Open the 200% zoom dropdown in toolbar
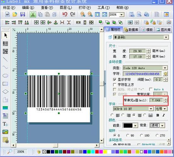The image size is (174, 157). pyautogui.click(x=122, y=14)
